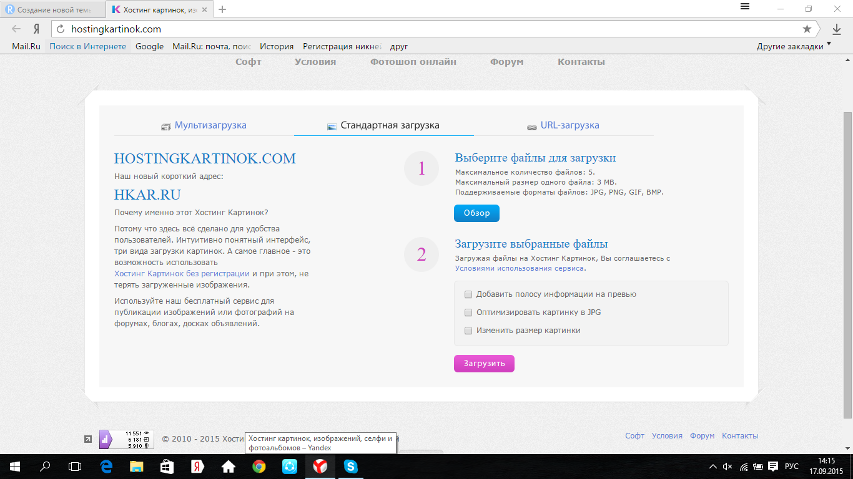Image resolution: width=853 pixels, height=479 pixels.
Task: Open footer Софт link
Action: tap(634, 436)
